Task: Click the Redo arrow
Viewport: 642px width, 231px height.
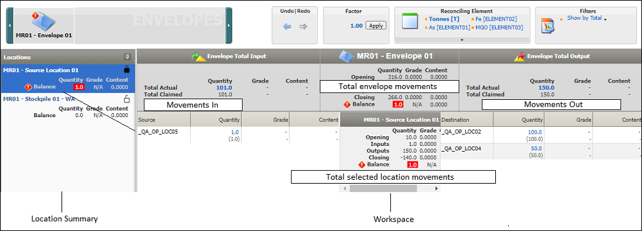Action: click(x=304, y=27)
